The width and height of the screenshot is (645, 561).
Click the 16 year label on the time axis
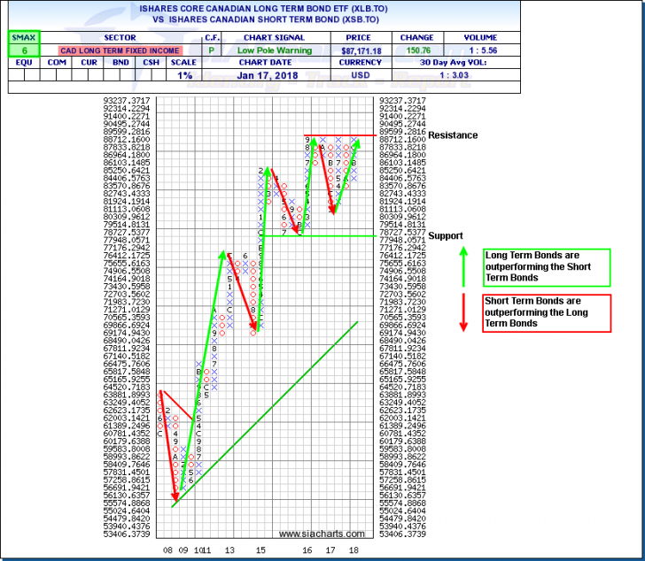tap(307, 549)
